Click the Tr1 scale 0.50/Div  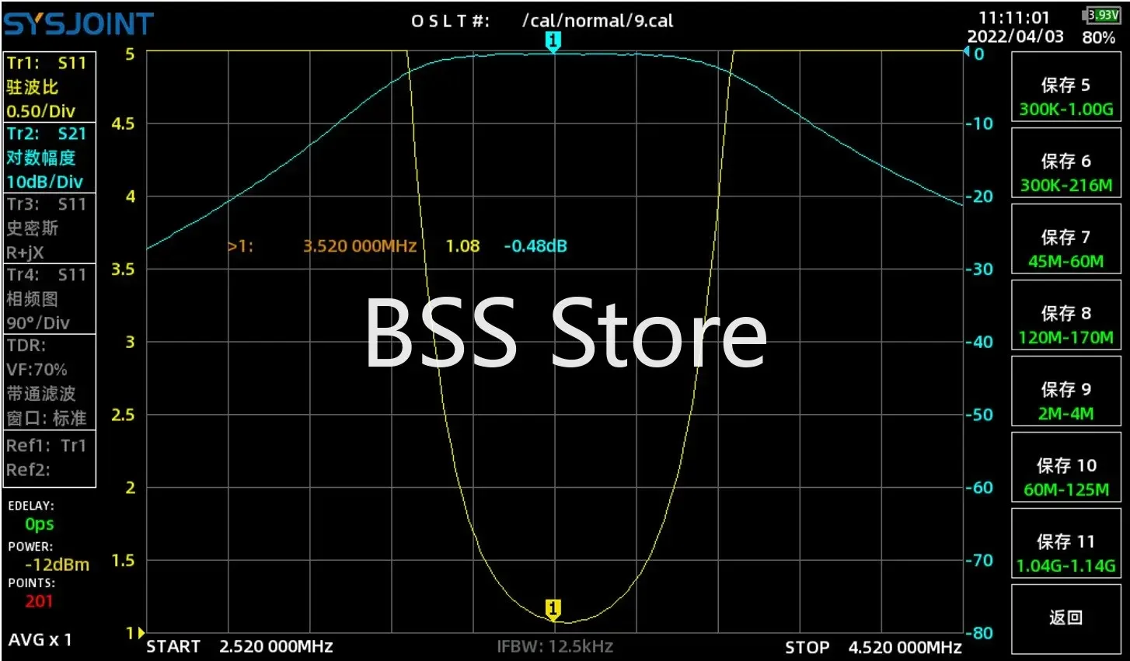coord(40,111)
